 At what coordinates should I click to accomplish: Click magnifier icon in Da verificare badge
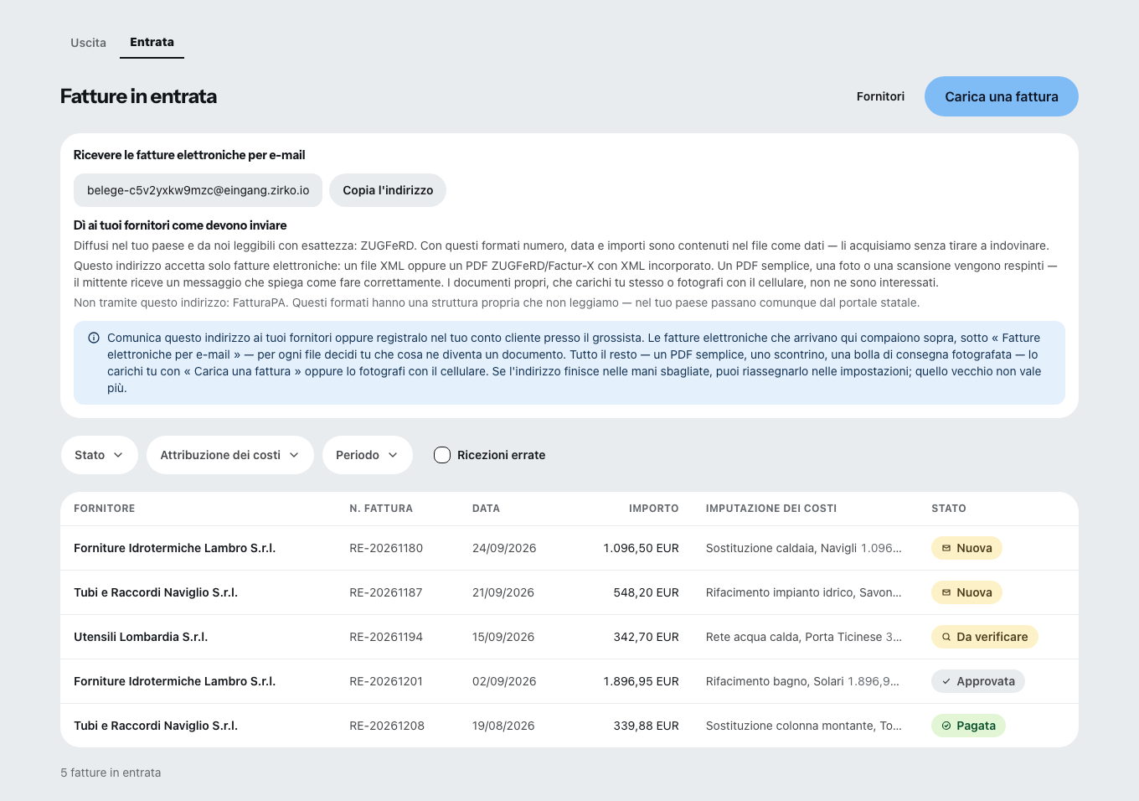[946, 637]
